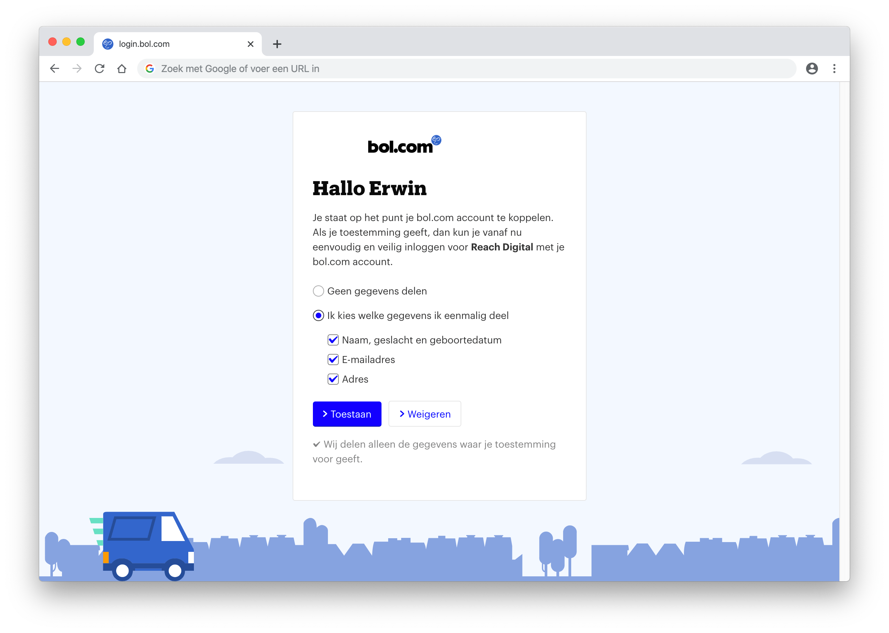Uncheck 'Naam, geslacht en geboortedatum' checkbox
This screenshot has width=889, height=633.
333,340
